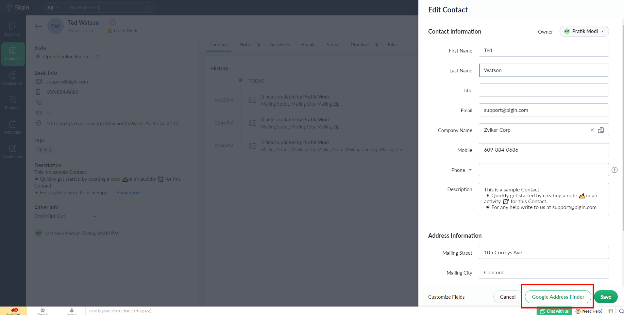Image resolution: width=624 pixels, height=315 pixels.
Task: Save the contact edits
Action: click(x=606, y=297)
